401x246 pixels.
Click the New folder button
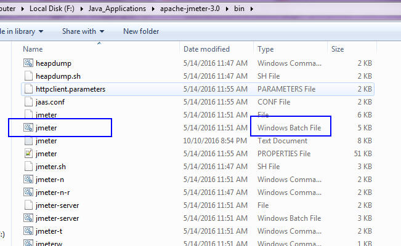(x=141, y=31)
